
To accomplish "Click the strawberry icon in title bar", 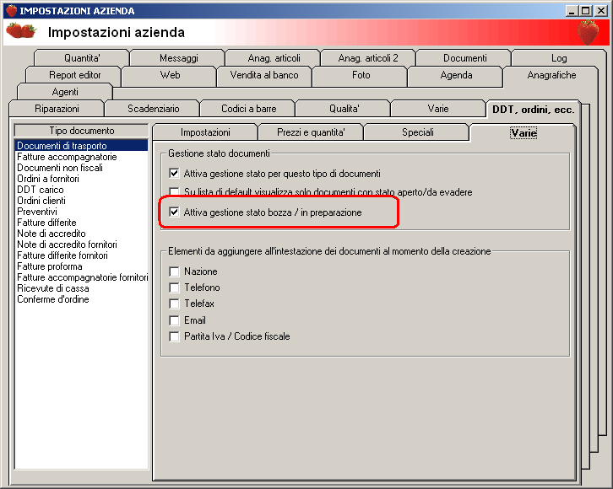I will (x=11, y=10).
